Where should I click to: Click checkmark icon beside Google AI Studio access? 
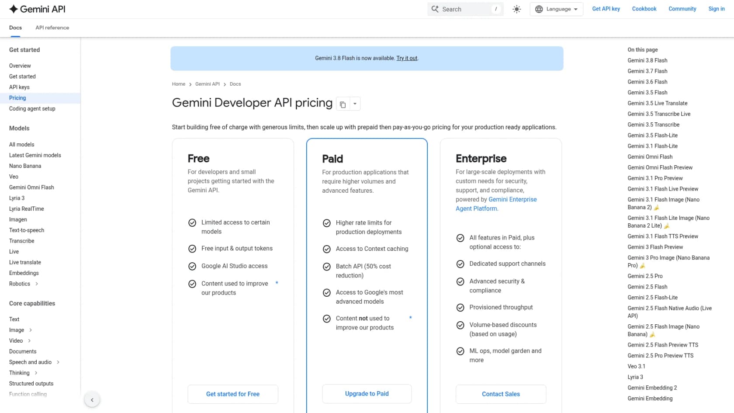point(192,266)
